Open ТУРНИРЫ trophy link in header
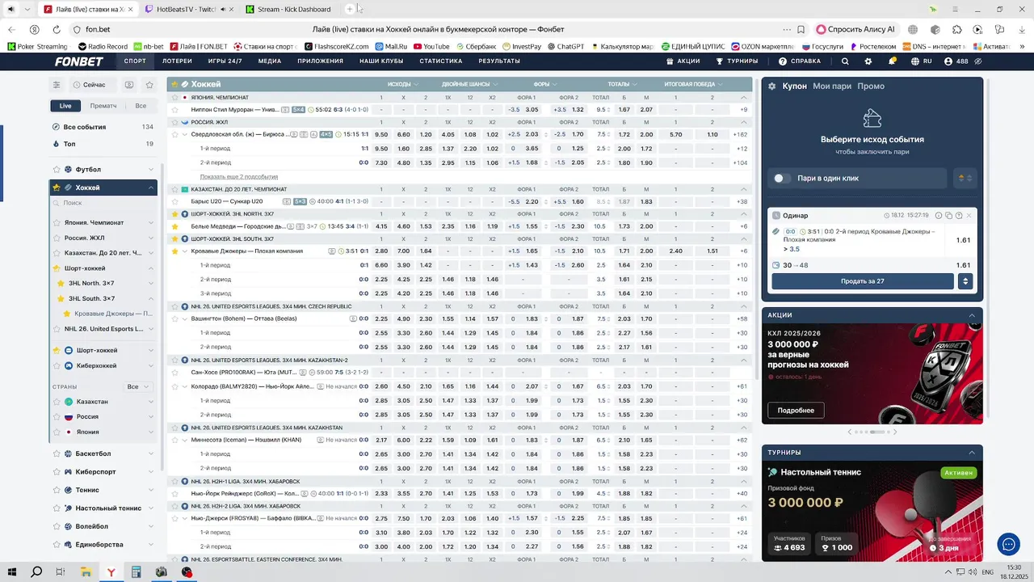This screenshot has width=1034, height=582. (x=737, y=61)
